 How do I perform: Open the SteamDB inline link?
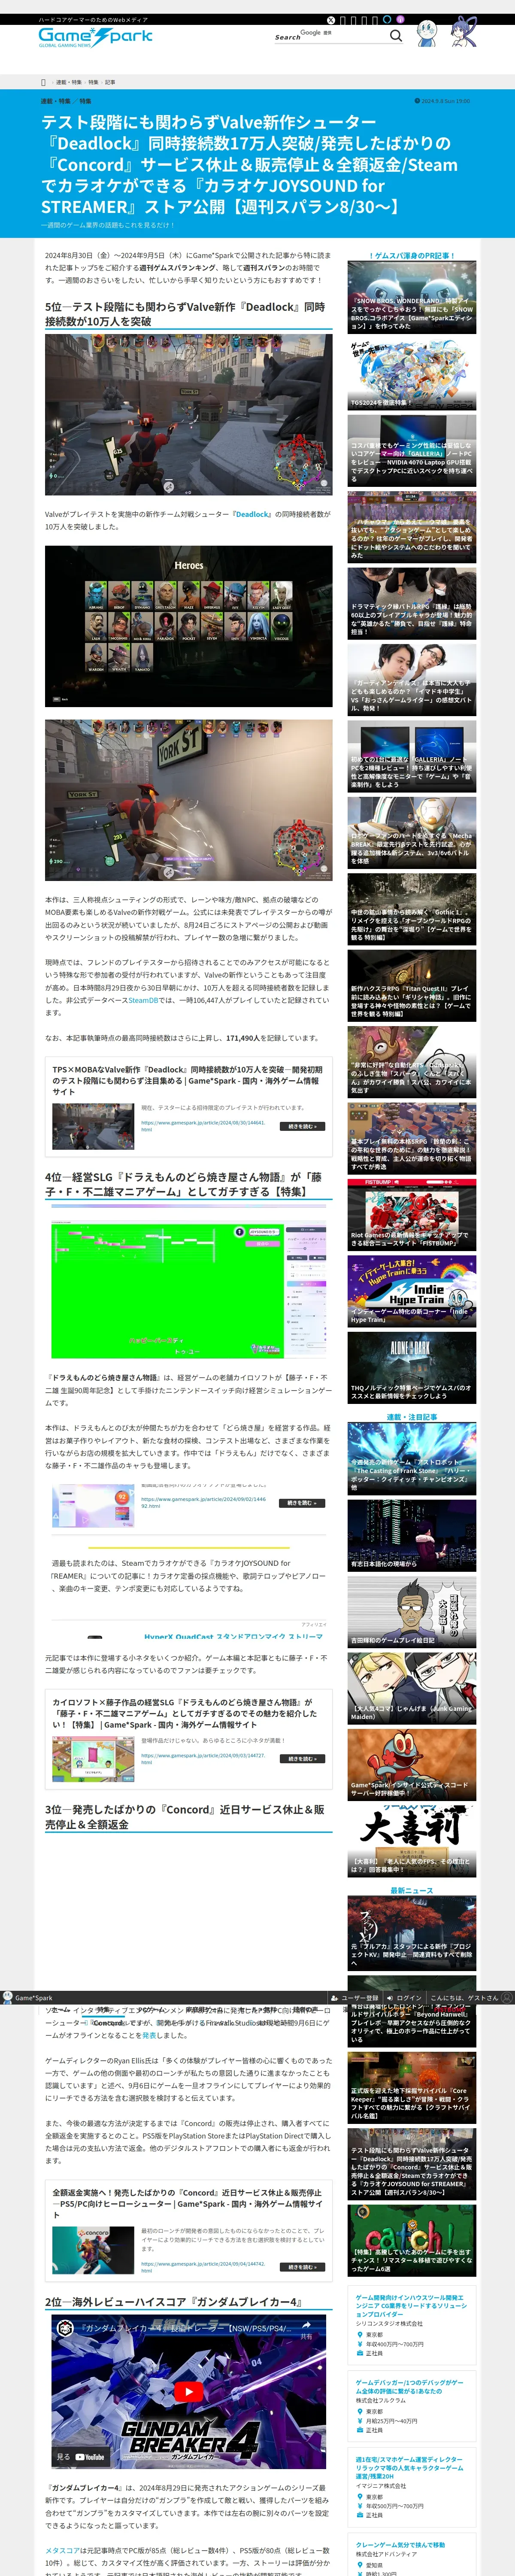click(x=143, y=1000)
